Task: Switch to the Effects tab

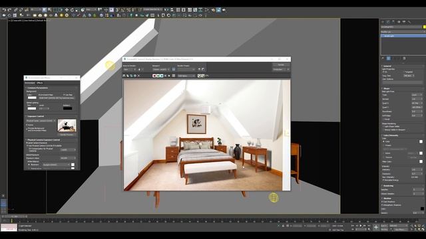Action: (40, 83)
